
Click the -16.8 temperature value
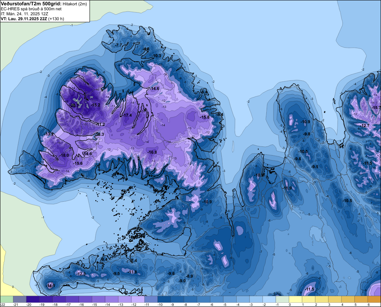[x=152, y=152]
